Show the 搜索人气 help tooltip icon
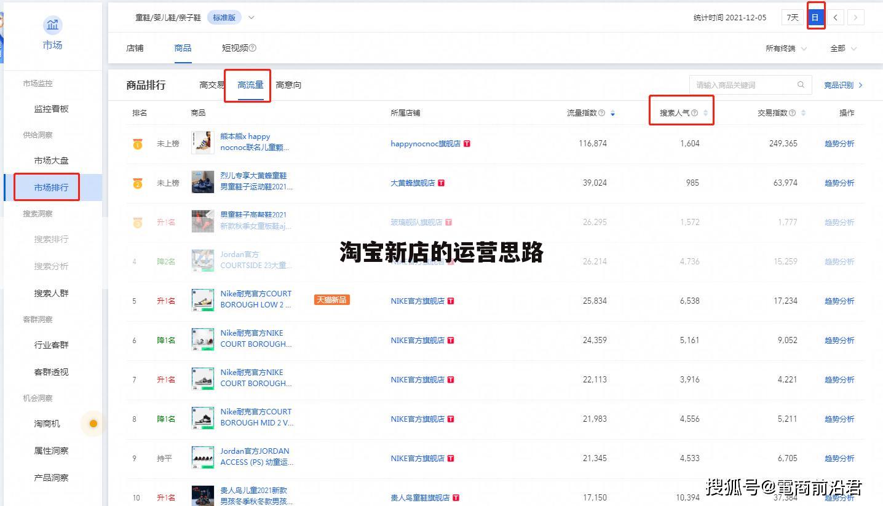The height and width of the screenshot is (506, 883). pos(694,113)
